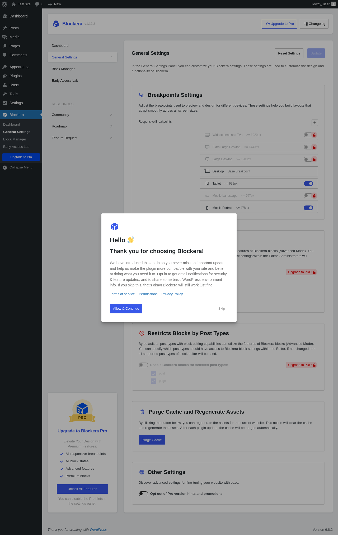Click the Mobile Portrait device icon
The image size is (338, 535).
tap(207, 208)
